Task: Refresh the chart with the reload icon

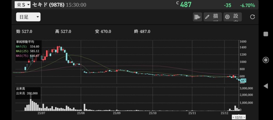Action: (x=252, y=17)
